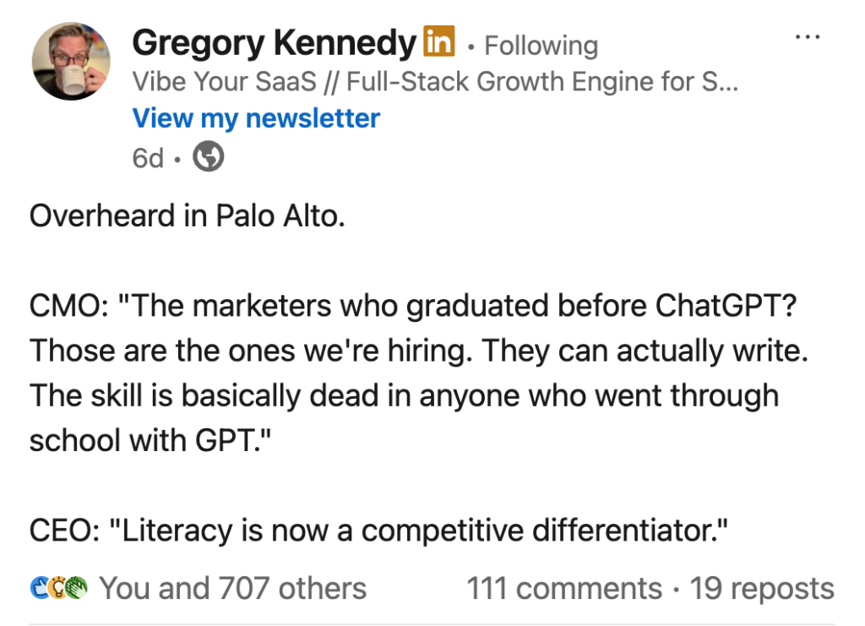
Task: Click the 6d post timestamp
Action: click(148, 157)
